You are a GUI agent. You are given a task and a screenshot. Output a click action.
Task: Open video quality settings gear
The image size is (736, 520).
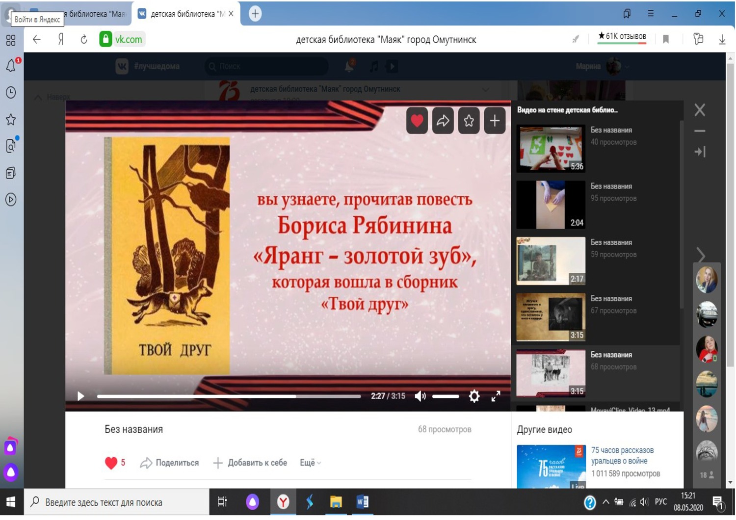click(x=474, y=396)
